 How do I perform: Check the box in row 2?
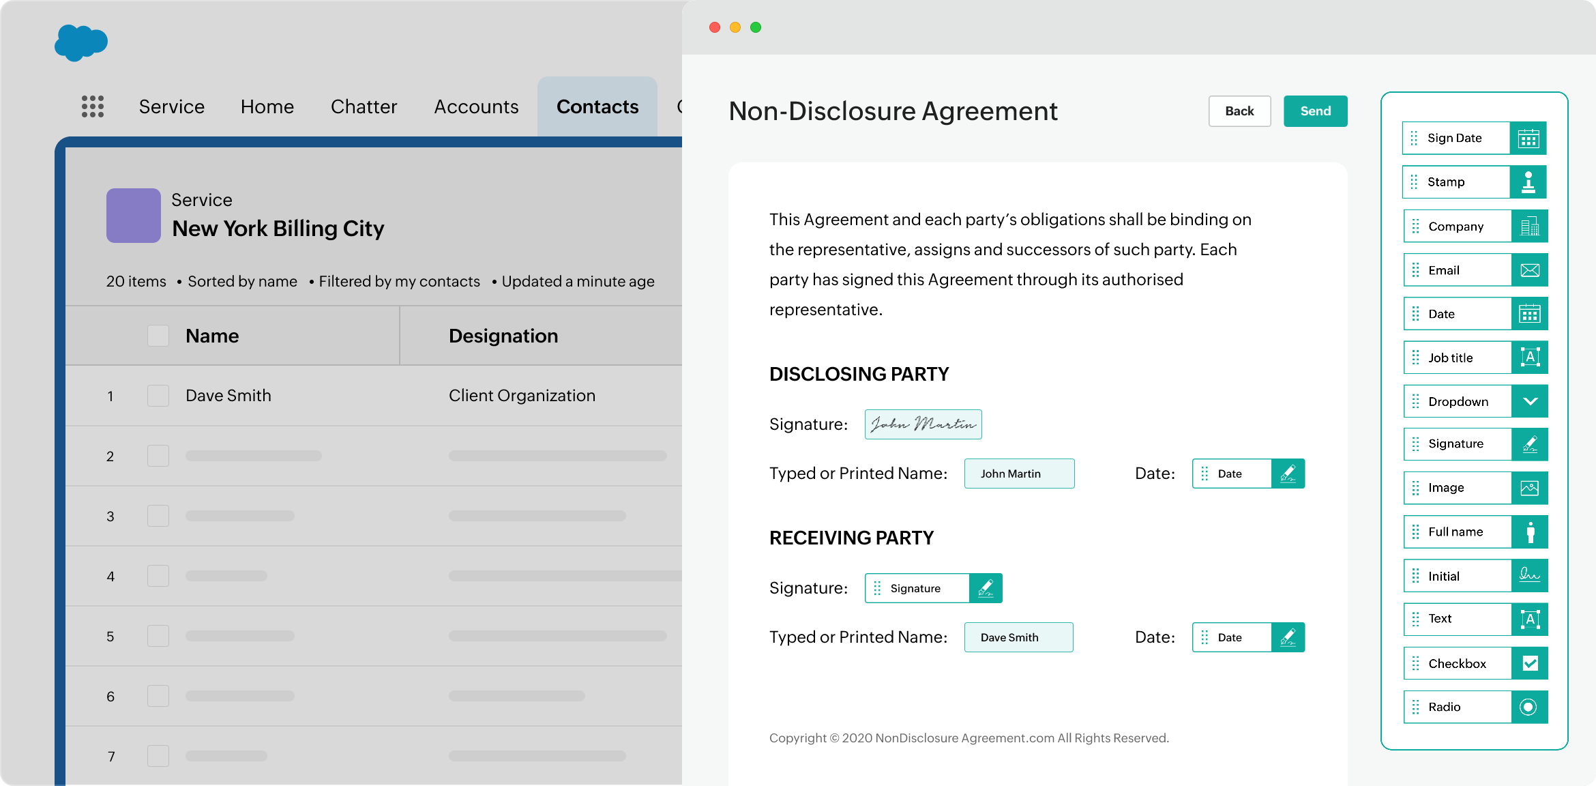[158, 456]
